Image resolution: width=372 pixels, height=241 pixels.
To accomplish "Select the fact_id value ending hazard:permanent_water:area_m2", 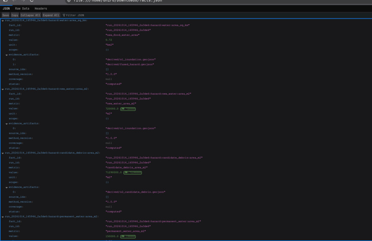I will coord(153,221).
